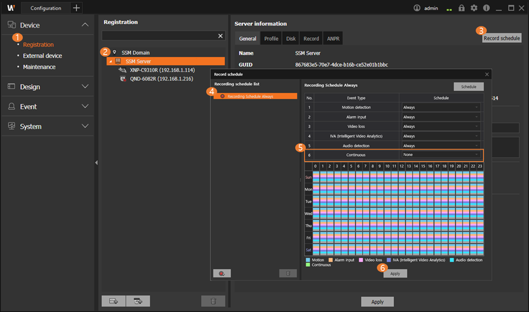
Task: Add a new tab with plus icon
Action: pyautogui.click(x=77, y=8)
